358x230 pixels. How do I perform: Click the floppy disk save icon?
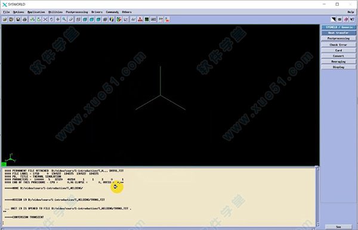pyautogui.click(x=18, y=20)
